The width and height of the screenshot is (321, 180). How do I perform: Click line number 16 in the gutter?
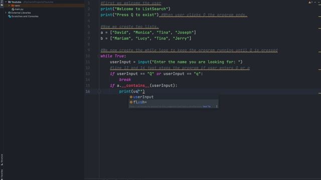[x=88, y=91]
